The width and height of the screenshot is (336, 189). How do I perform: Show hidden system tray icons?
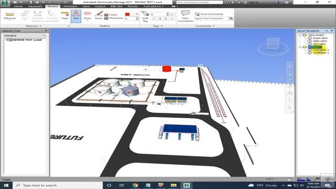pyautogui.click(x=283, y=185)
